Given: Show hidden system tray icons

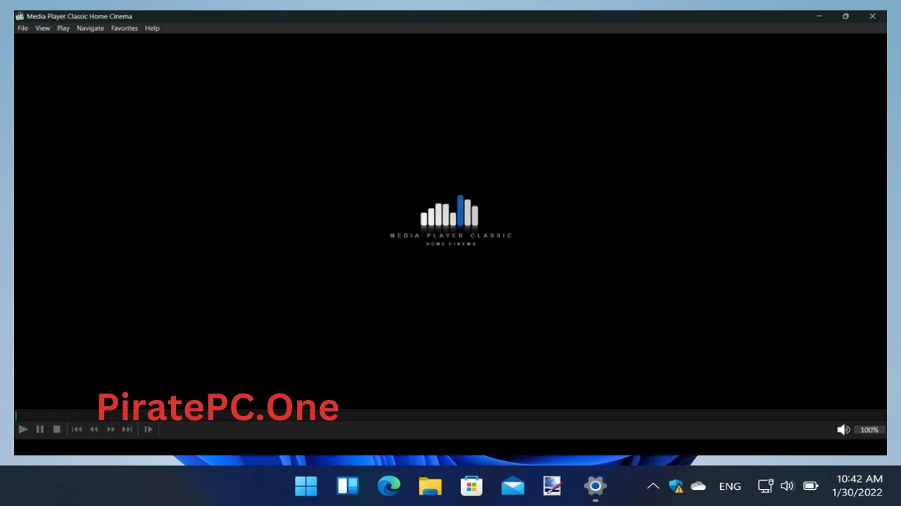Looking at the screenshot, I should tap(653, 486).
